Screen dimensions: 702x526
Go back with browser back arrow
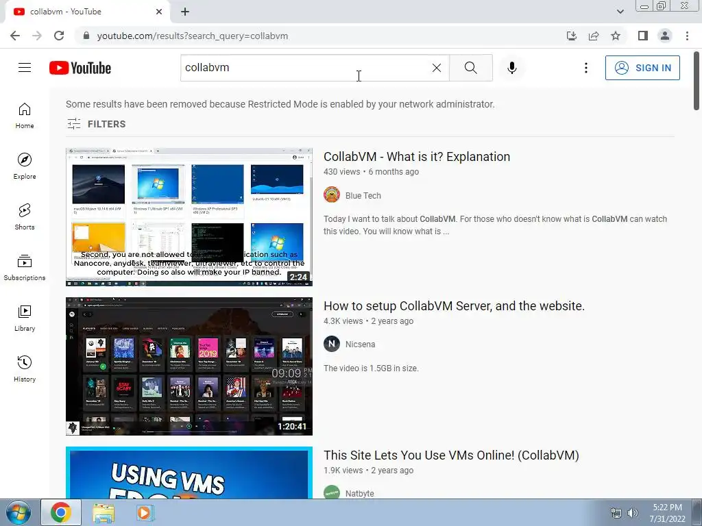click(x=15, y=36)
